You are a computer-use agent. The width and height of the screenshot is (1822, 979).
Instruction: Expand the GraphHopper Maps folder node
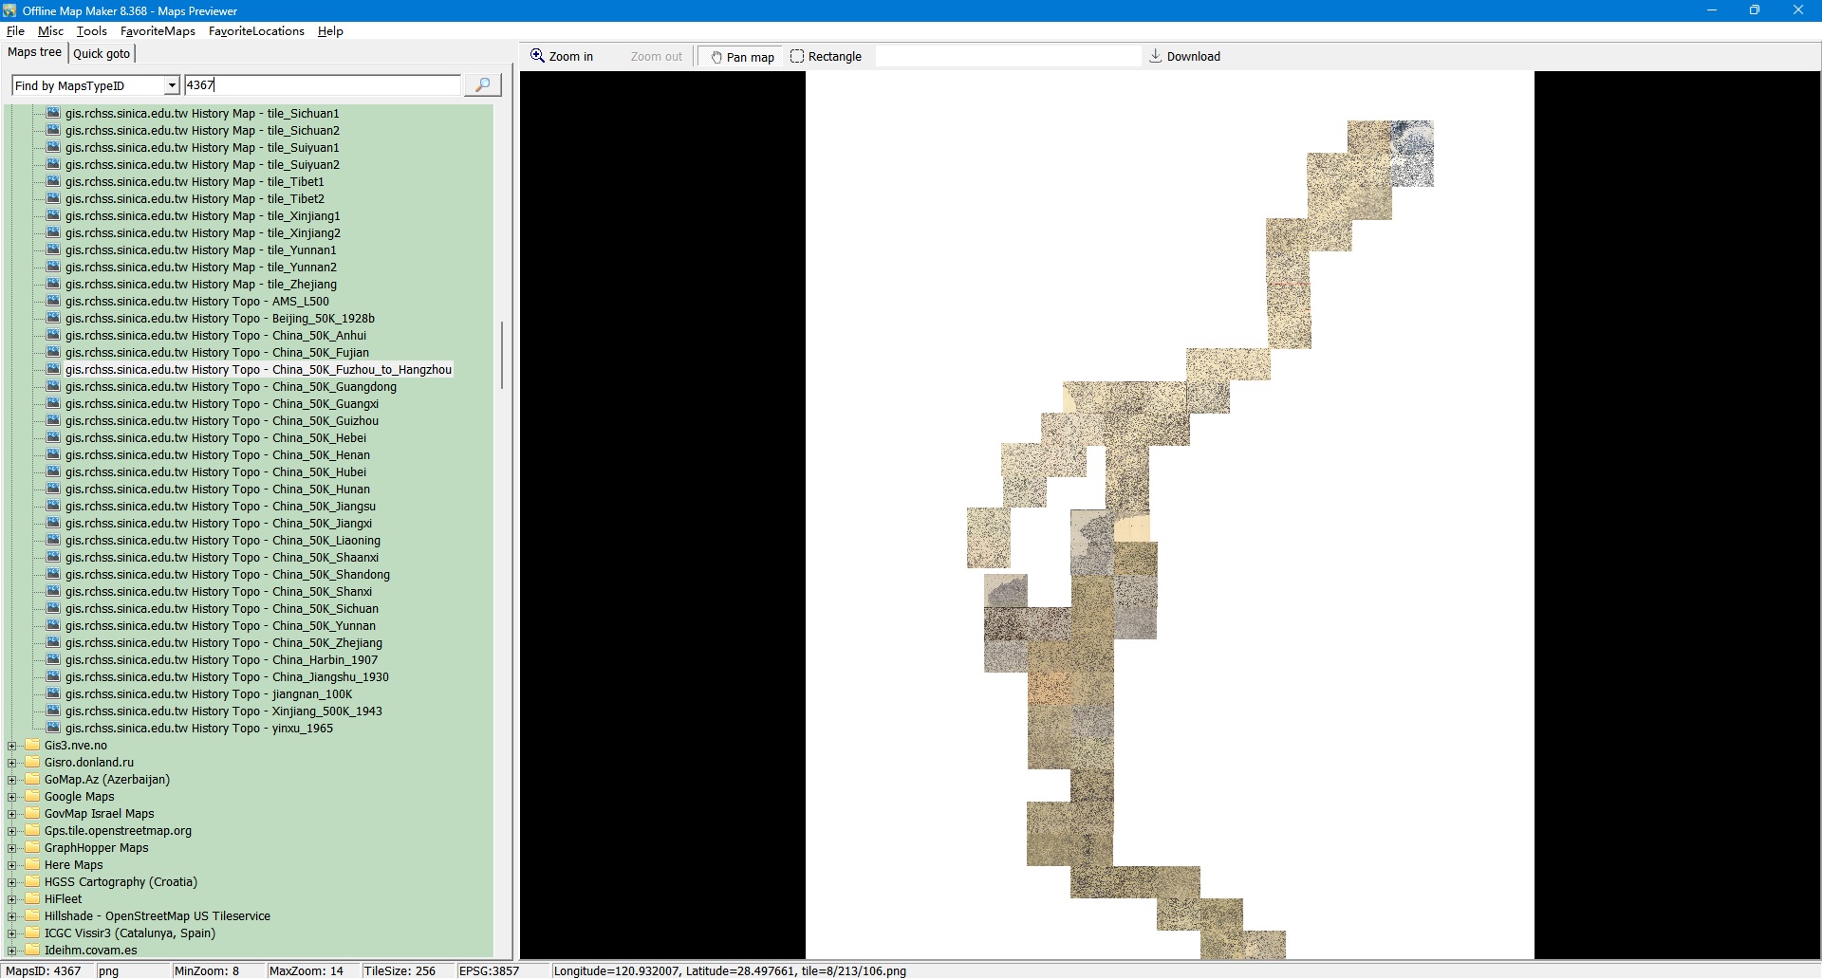tap(12, 848)
